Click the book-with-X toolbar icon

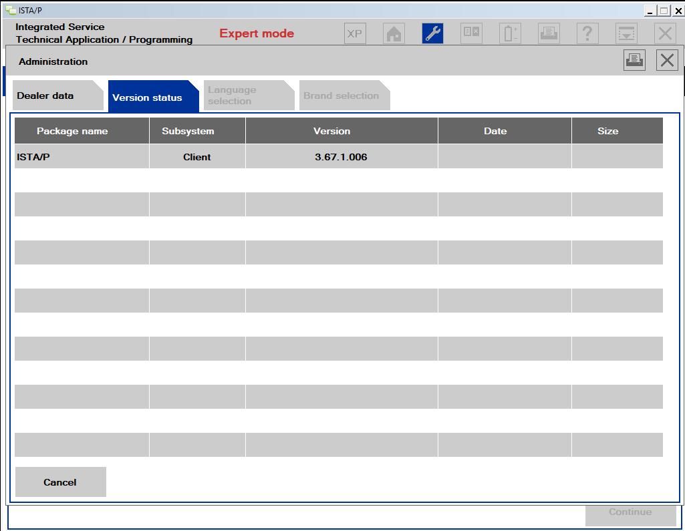[471, 33]
